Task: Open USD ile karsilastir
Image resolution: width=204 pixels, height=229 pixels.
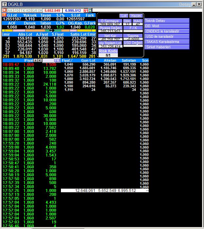Action: click(167, 36)
